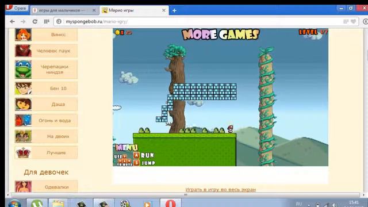Select the Марио игры tab
This screenshot has height=207, width=368.
click(x=134, y=10)
